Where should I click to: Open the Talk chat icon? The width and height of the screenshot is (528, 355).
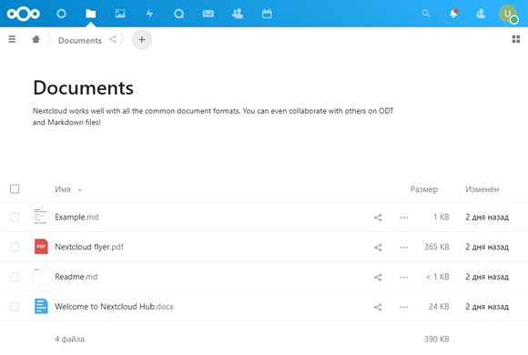click(x=178, y=14)
